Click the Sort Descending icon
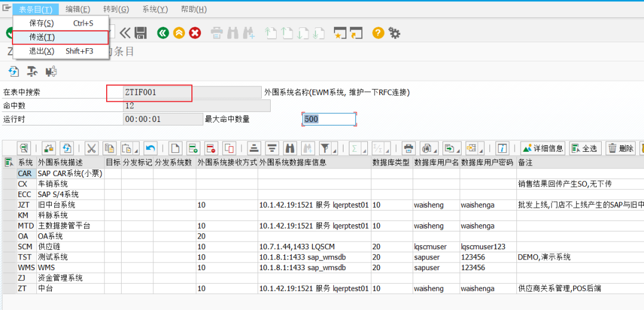 (x=272, y=148)
